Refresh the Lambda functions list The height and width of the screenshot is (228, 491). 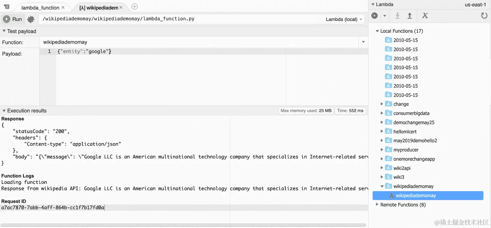(x=484, y=16)
